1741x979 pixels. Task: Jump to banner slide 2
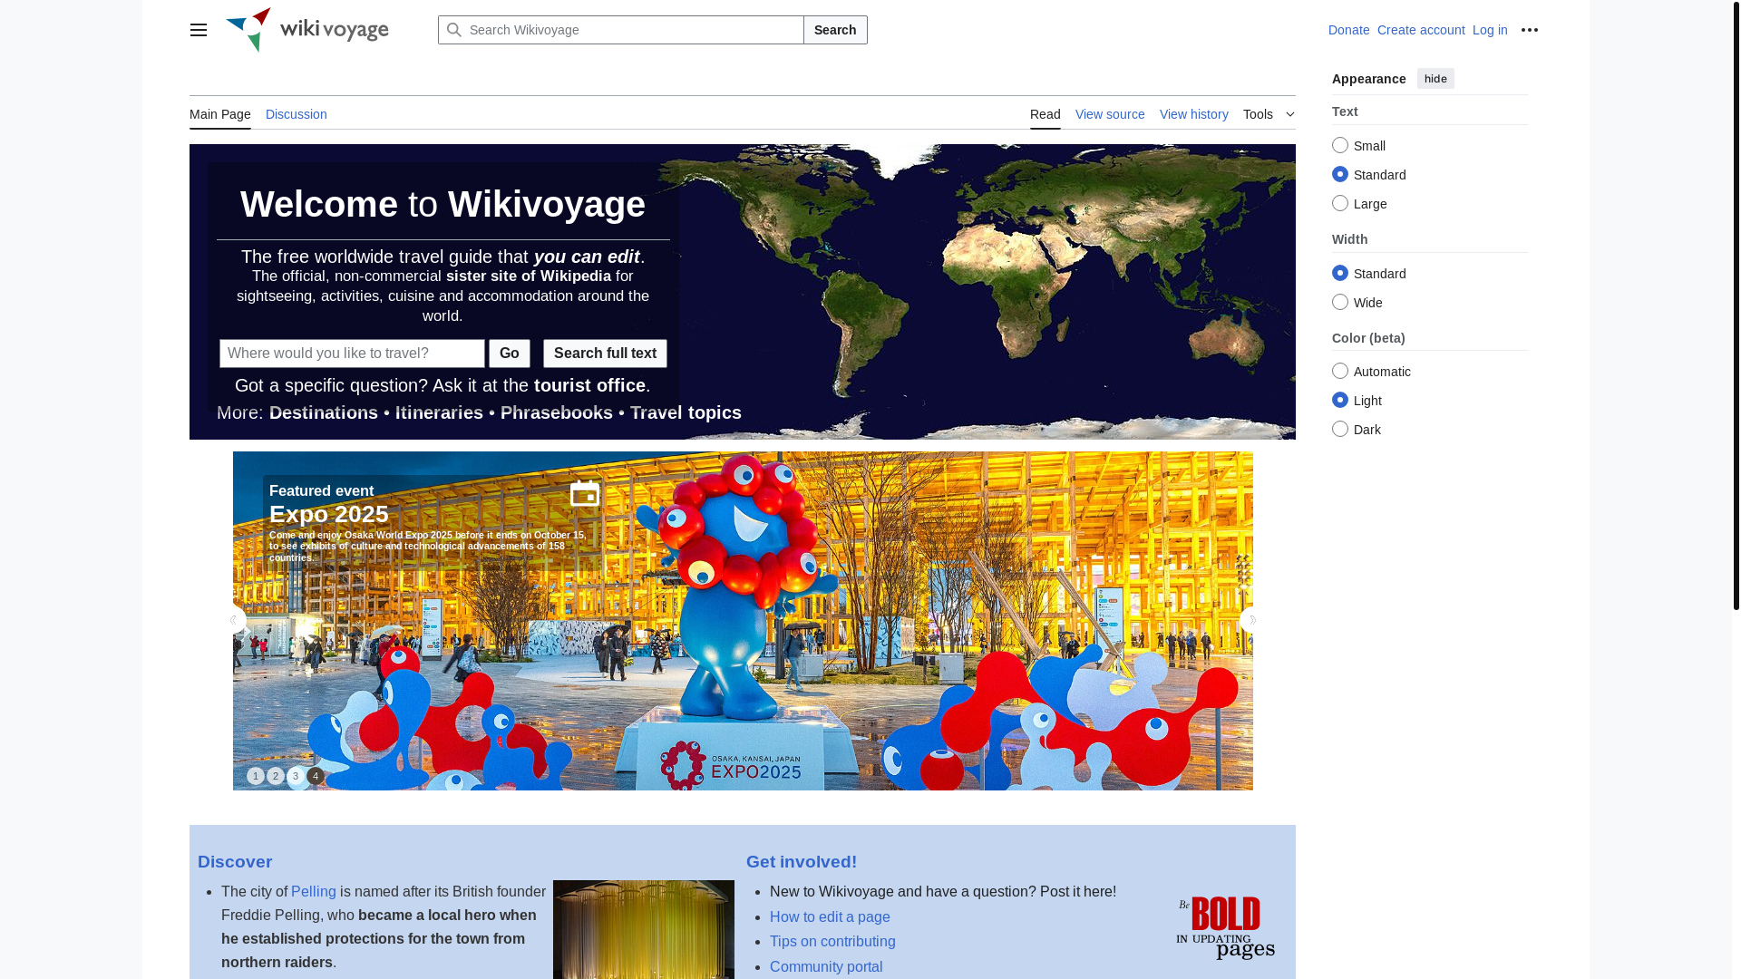click(x=276, y=776)
